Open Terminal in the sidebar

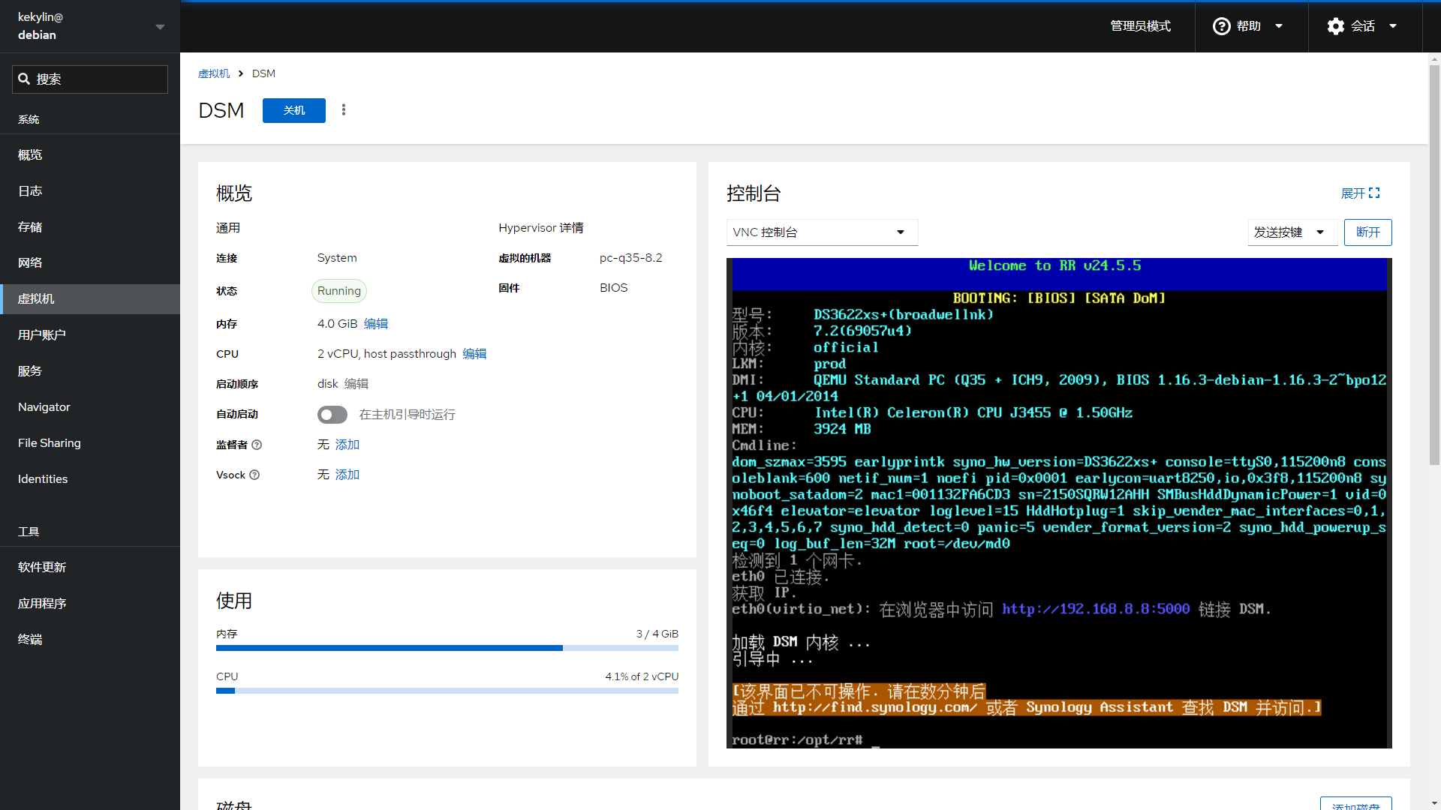(90, 640)
